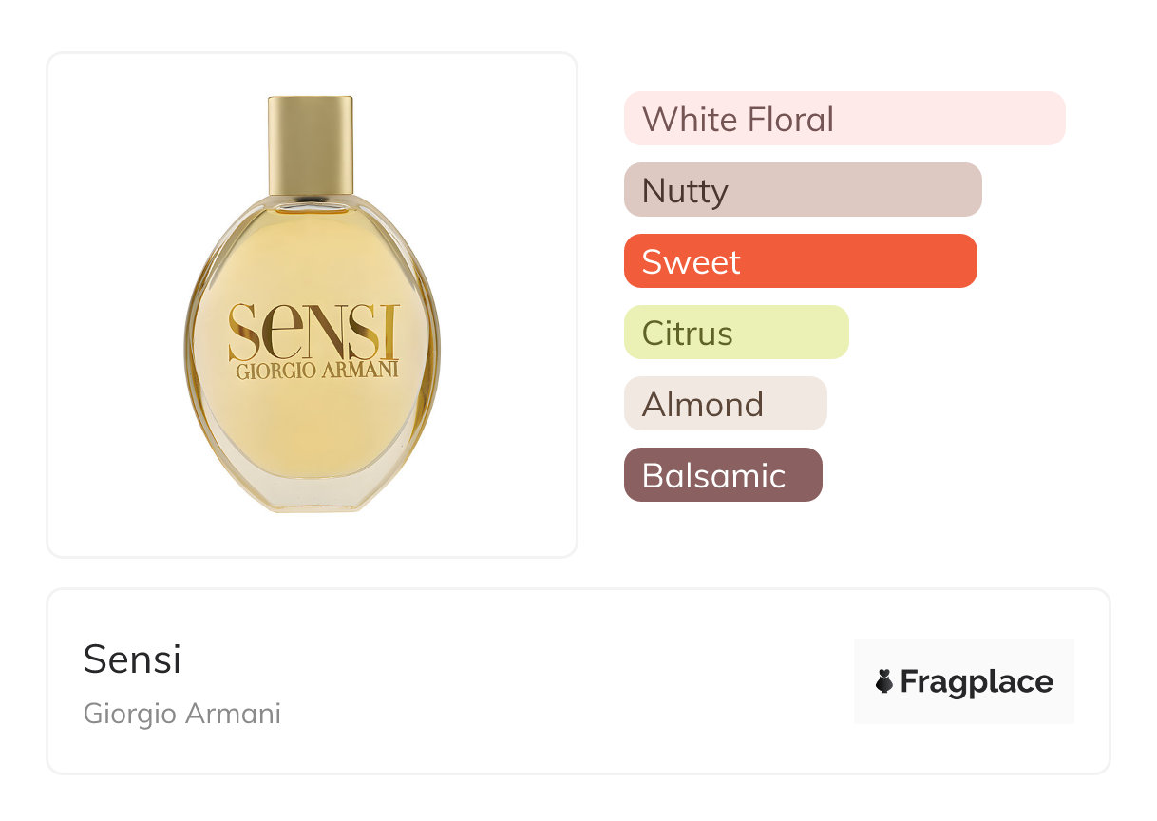This screenshot has height=821, width=1157.
Task: Click the orange Sweet accord bar
Action: click(x=800, y=261)
